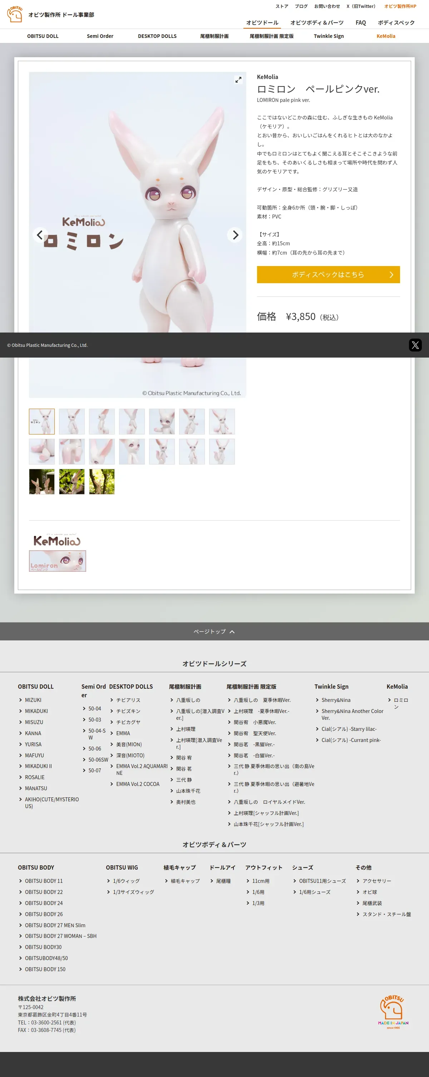Open the Lomiron pale pink banner
The width and height of the screenshot is (429, 1077).
pyautogui.click(x=57, y=561)
